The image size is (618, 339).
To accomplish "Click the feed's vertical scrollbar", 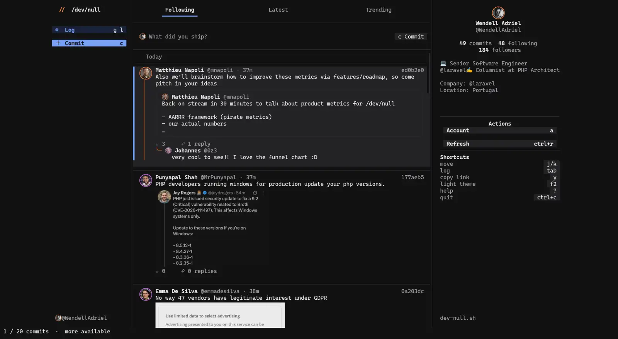I will [x=429, y=73].
